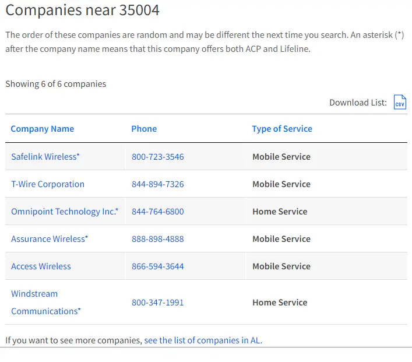Click phone number 844-764-6800

click(158, 212)
